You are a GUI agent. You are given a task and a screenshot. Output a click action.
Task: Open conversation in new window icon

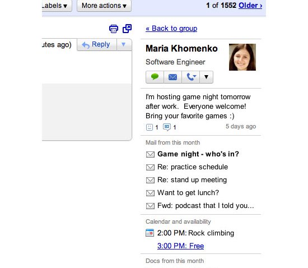[x=127, y=29]
